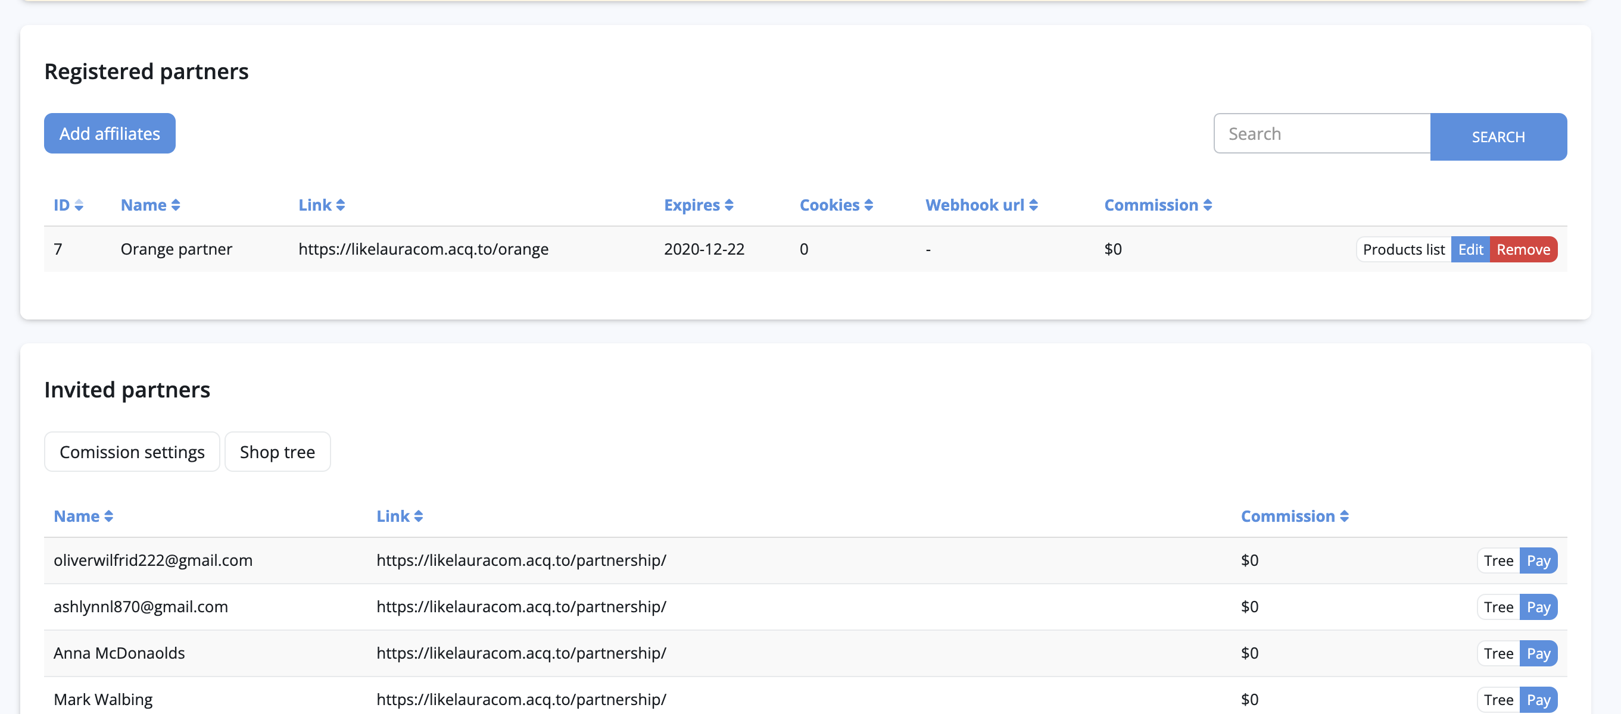
Task: Edit the Orange partner entry
Action: tap(1470, 249)
